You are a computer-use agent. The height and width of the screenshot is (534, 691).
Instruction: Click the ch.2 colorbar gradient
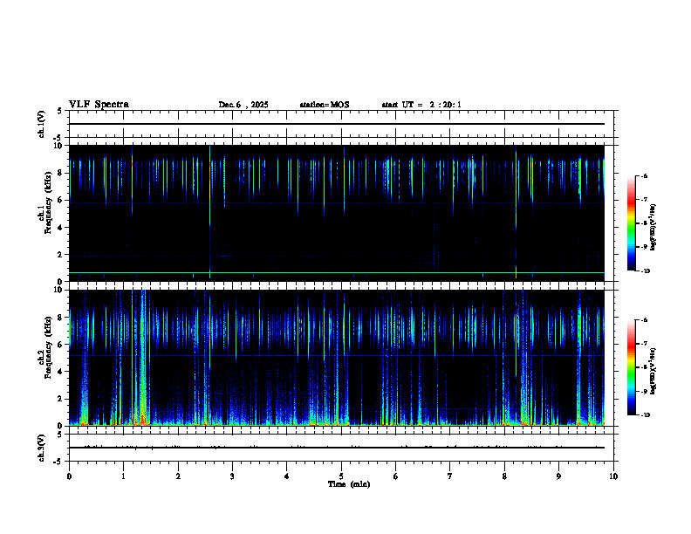click(x=631, y=367)
